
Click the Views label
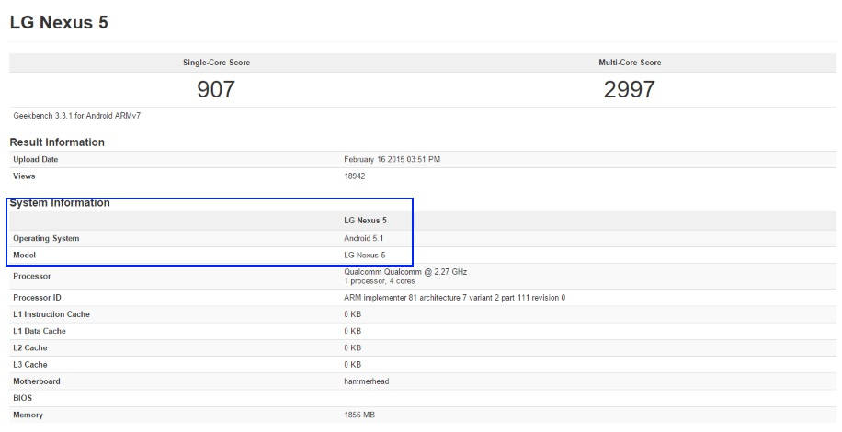24,176
